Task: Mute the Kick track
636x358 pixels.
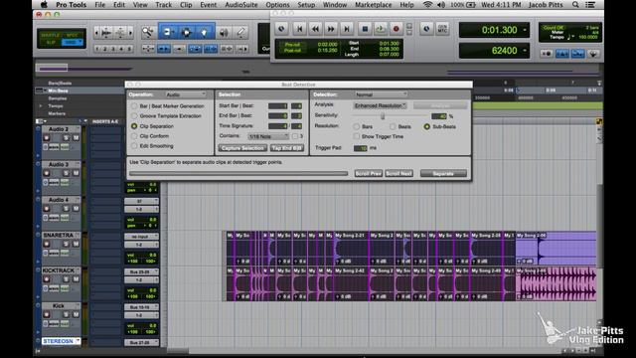Action: pos(76,314)
